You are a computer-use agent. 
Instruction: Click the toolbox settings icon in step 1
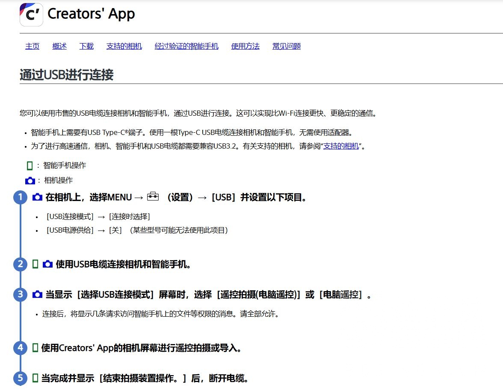153,196
